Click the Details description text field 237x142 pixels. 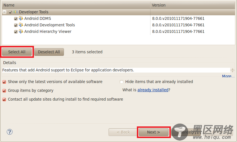[116, 70]
